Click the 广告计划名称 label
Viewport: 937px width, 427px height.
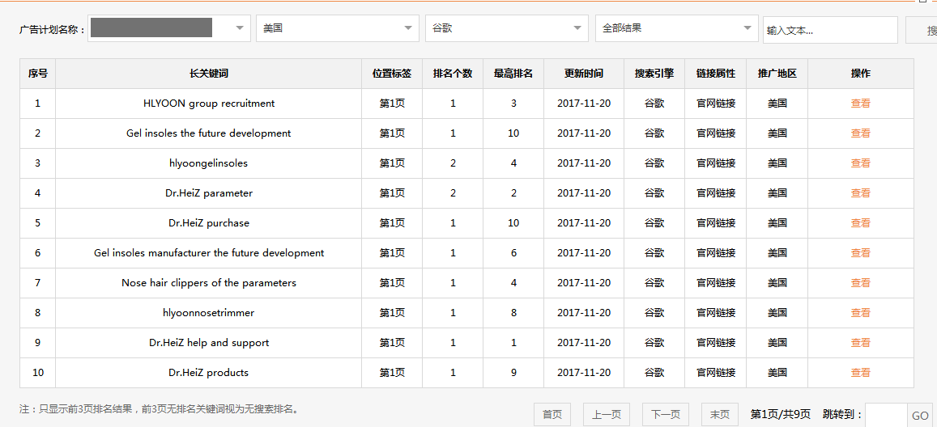52,29
